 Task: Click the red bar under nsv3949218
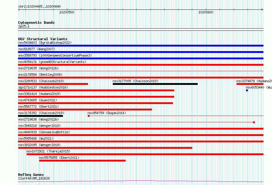pos(141,129)
